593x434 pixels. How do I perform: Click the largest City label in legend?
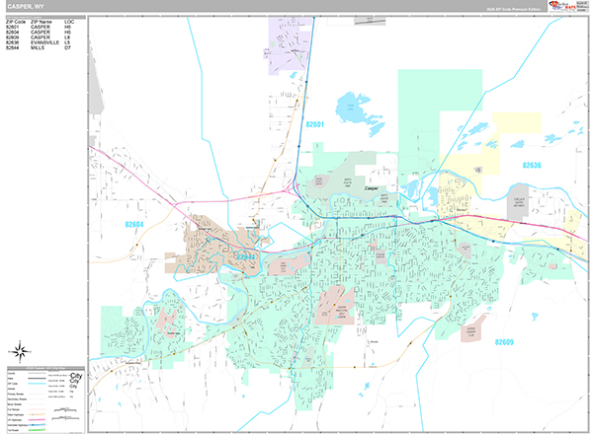76,376
